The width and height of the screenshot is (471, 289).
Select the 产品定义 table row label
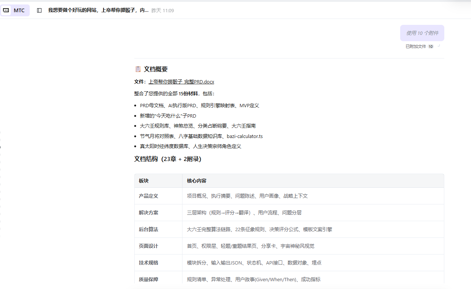coord(148,196)
